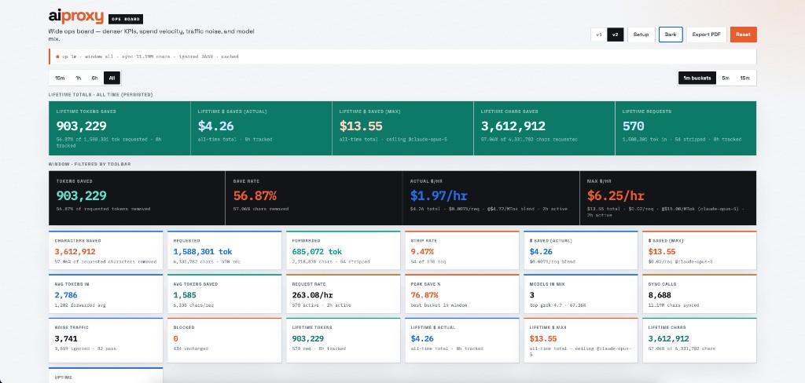Image resolution: width=805 pixels, height=383 pixels.
Task: Click the orange Reset button
Action: (x=744, y=35)
